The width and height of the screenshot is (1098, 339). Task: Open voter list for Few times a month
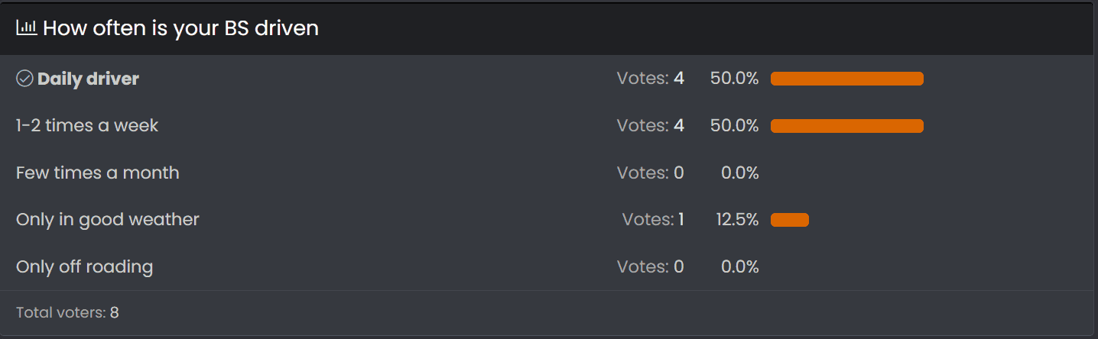coord(650,173)
